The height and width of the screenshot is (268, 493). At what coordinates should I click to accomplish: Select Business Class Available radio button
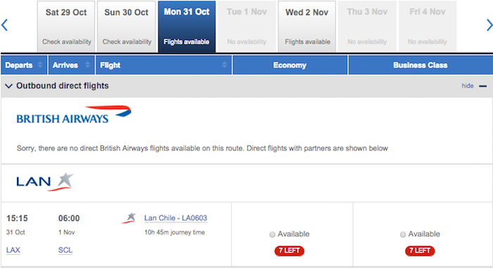pos(403,234)
